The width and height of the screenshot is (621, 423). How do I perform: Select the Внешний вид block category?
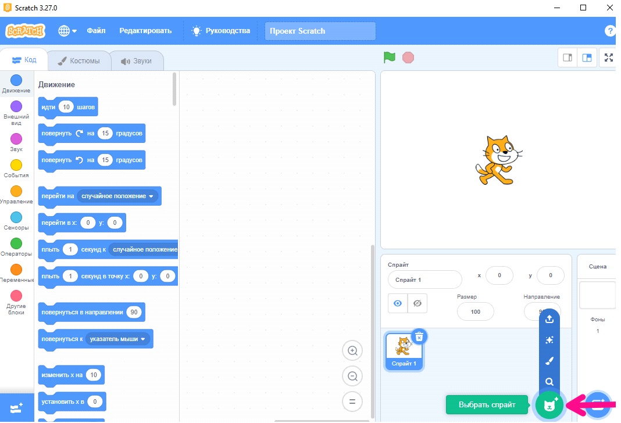pos(16,113)
